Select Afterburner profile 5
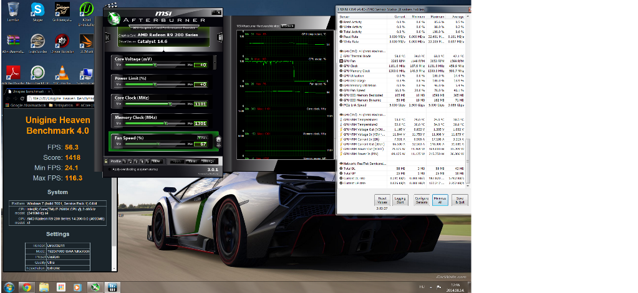 coord(148,161)
